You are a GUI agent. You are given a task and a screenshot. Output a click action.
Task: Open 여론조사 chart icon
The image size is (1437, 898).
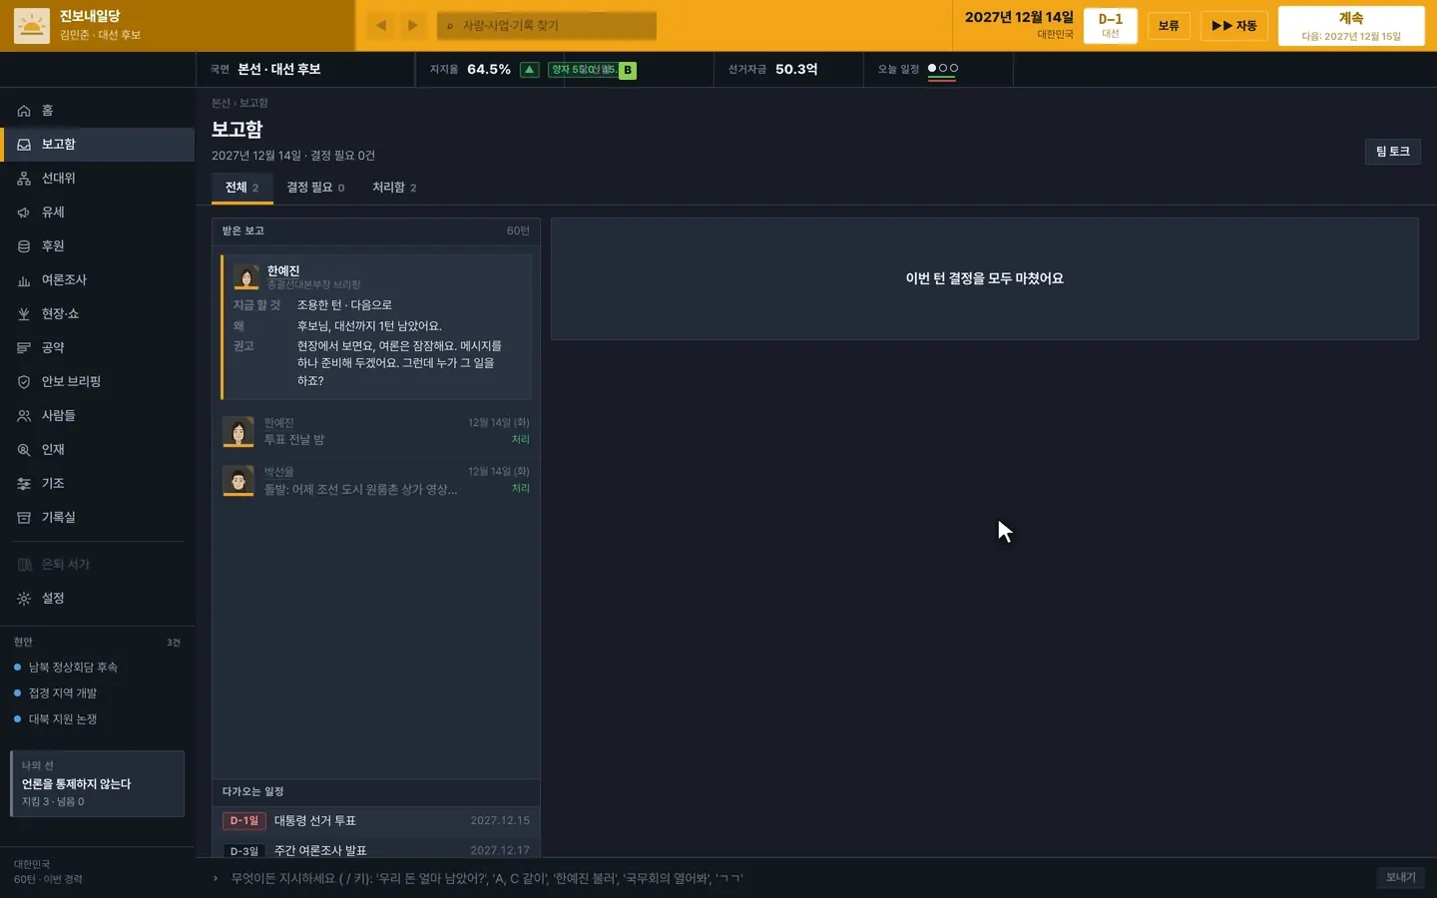[24, 280]
